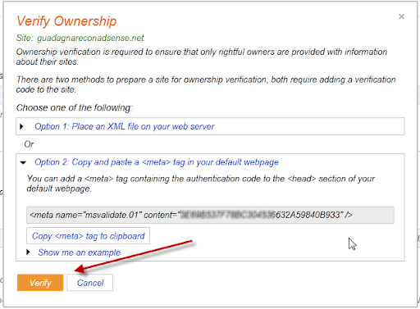Select Option 2: Copy and paste meta tag link
Image resolution: width=420 pixels, height=309 pixels.
157,162
